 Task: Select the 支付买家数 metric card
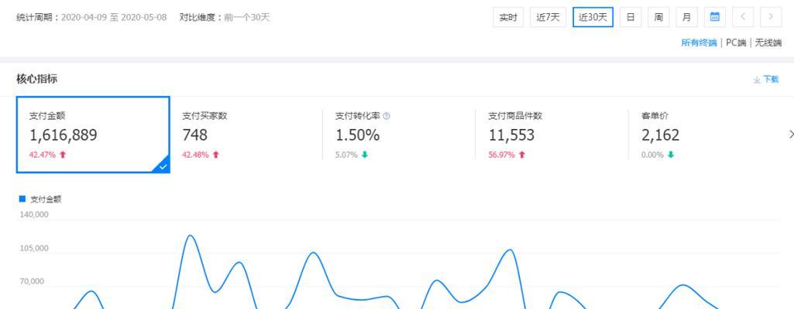[246, 135]
